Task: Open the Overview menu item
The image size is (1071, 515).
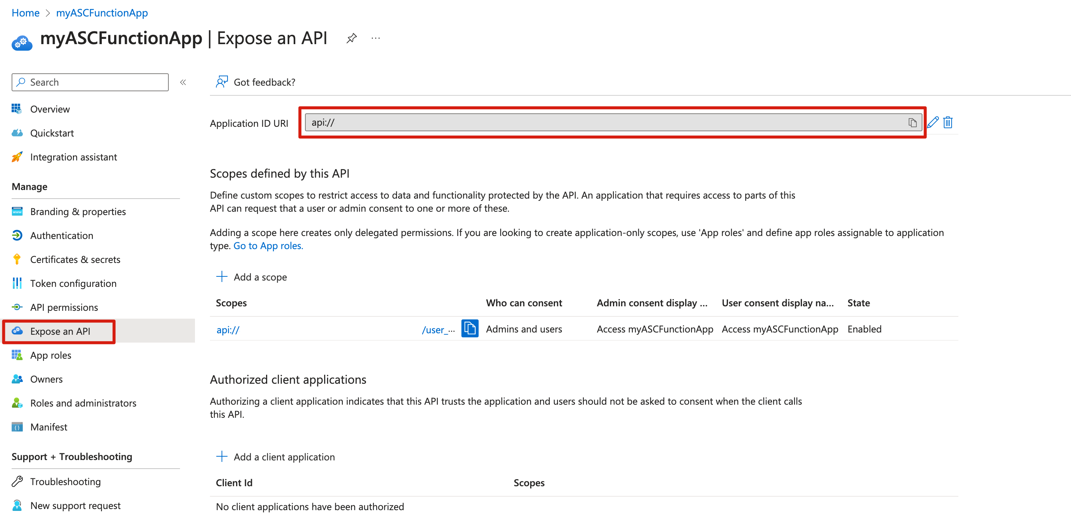Action: click(50, 109)
